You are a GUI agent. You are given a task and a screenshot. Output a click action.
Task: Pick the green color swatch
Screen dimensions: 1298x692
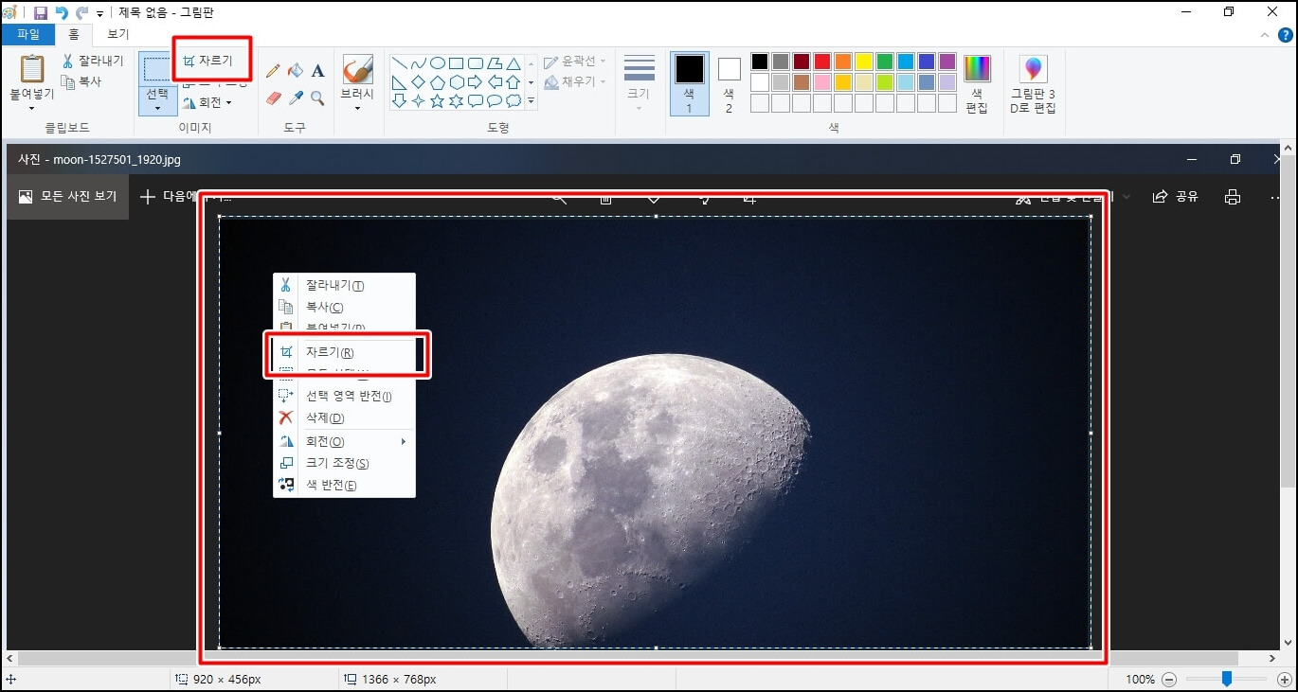tap(885, 62)
